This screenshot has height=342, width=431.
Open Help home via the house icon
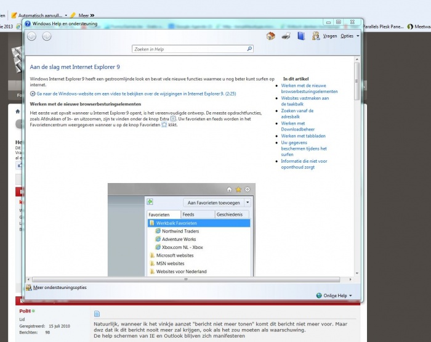click(x=271, y=36)
